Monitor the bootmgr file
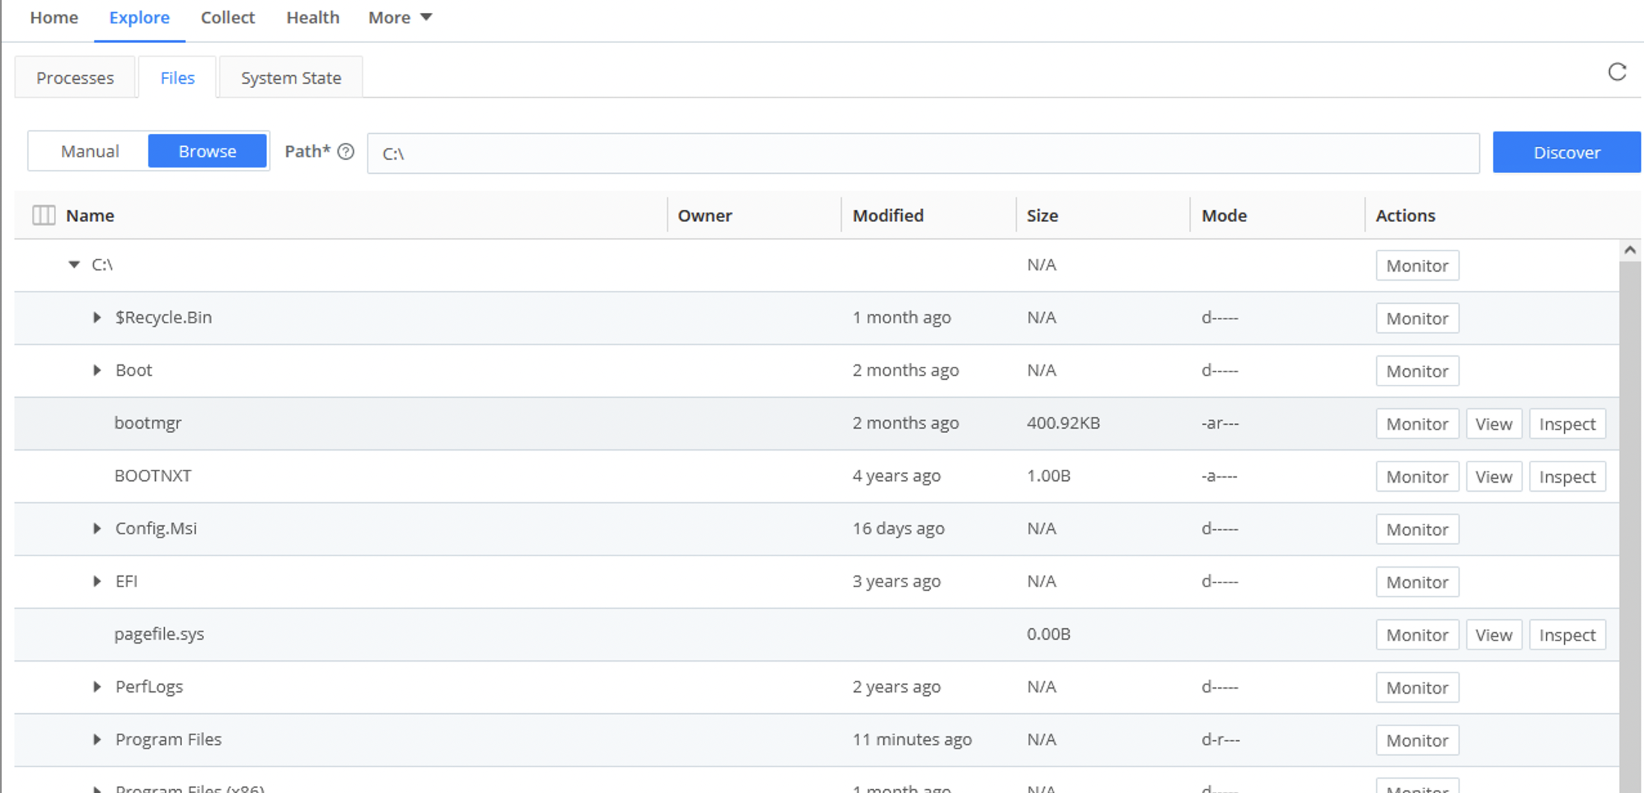 pyautogui.click(x=1417, y=424)
